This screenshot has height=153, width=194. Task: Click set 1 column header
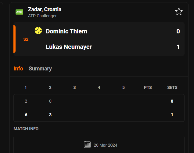[26, 87]
